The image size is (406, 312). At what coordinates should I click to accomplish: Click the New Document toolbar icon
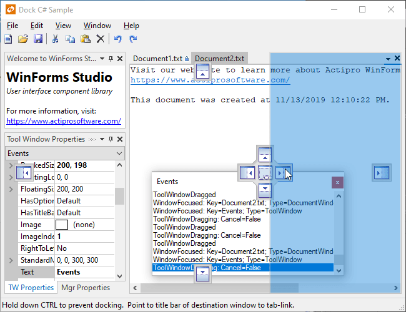(8, 39)
